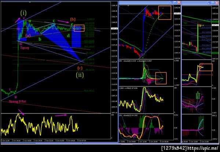Select the orange rectangle at top of middle chart
Viewport: 220px width, 152px height.
coord(165,12)
